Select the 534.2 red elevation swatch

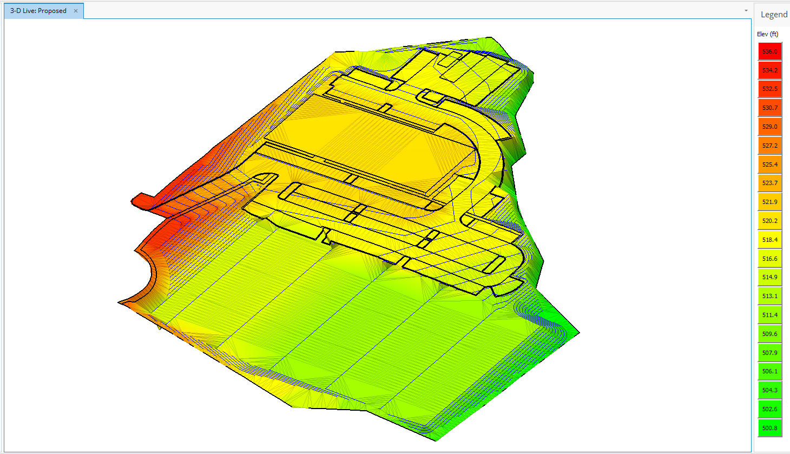pos(769,70)
